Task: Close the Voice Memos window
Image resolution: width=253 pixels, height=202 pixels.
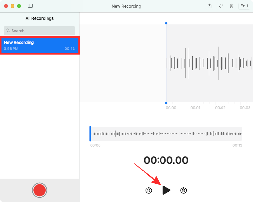Action: [x=6, y=6]
